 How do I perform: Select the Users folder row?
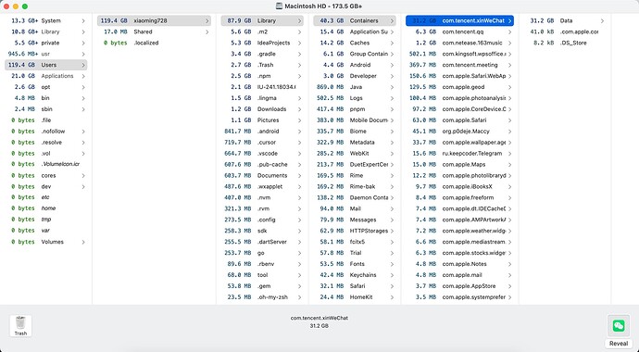tap(46, 65)
